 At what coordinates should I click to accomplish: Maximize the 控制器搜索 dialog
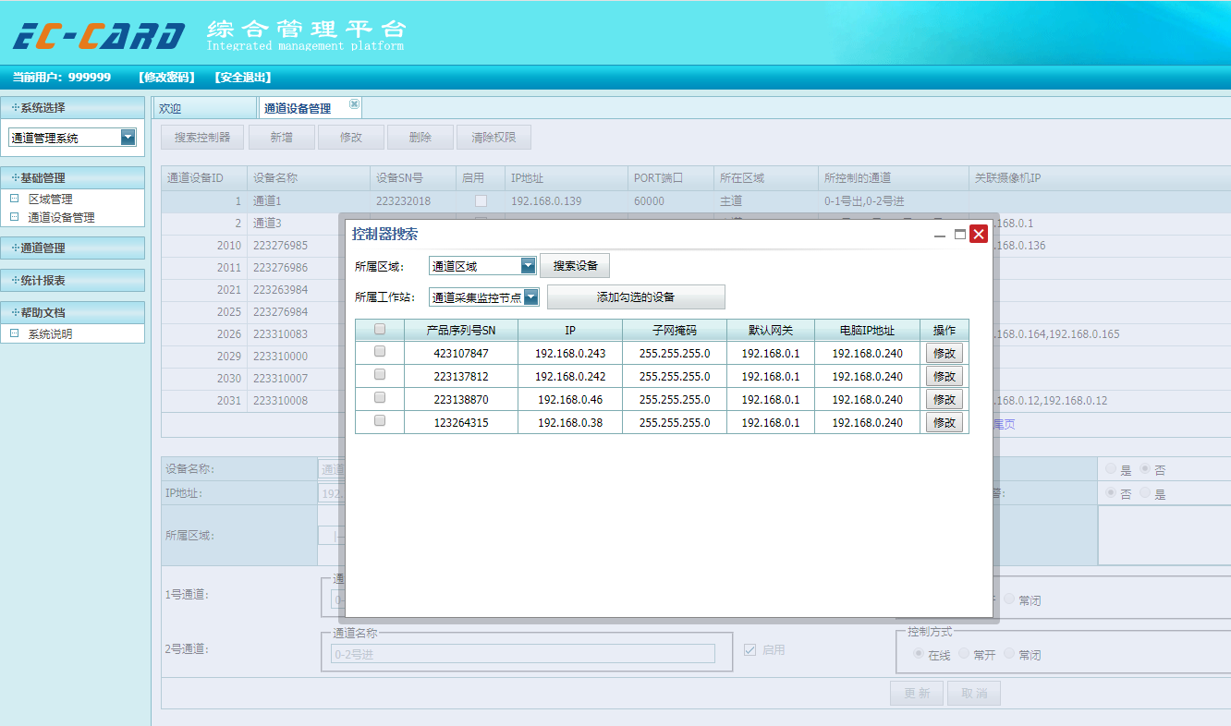(x=959, y=235)
